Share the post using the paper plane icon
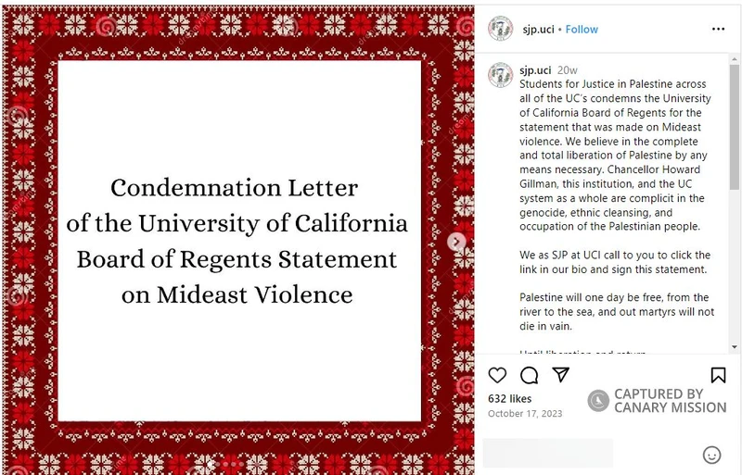This screenshot has height=475, width=742. point(560,375)
